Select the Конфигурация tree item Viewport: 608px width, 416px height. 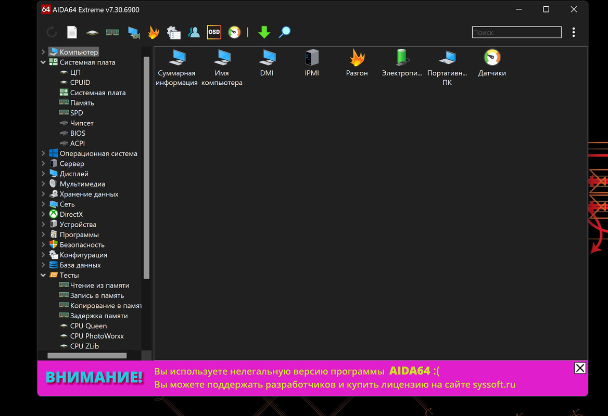[x=78, y=255]
